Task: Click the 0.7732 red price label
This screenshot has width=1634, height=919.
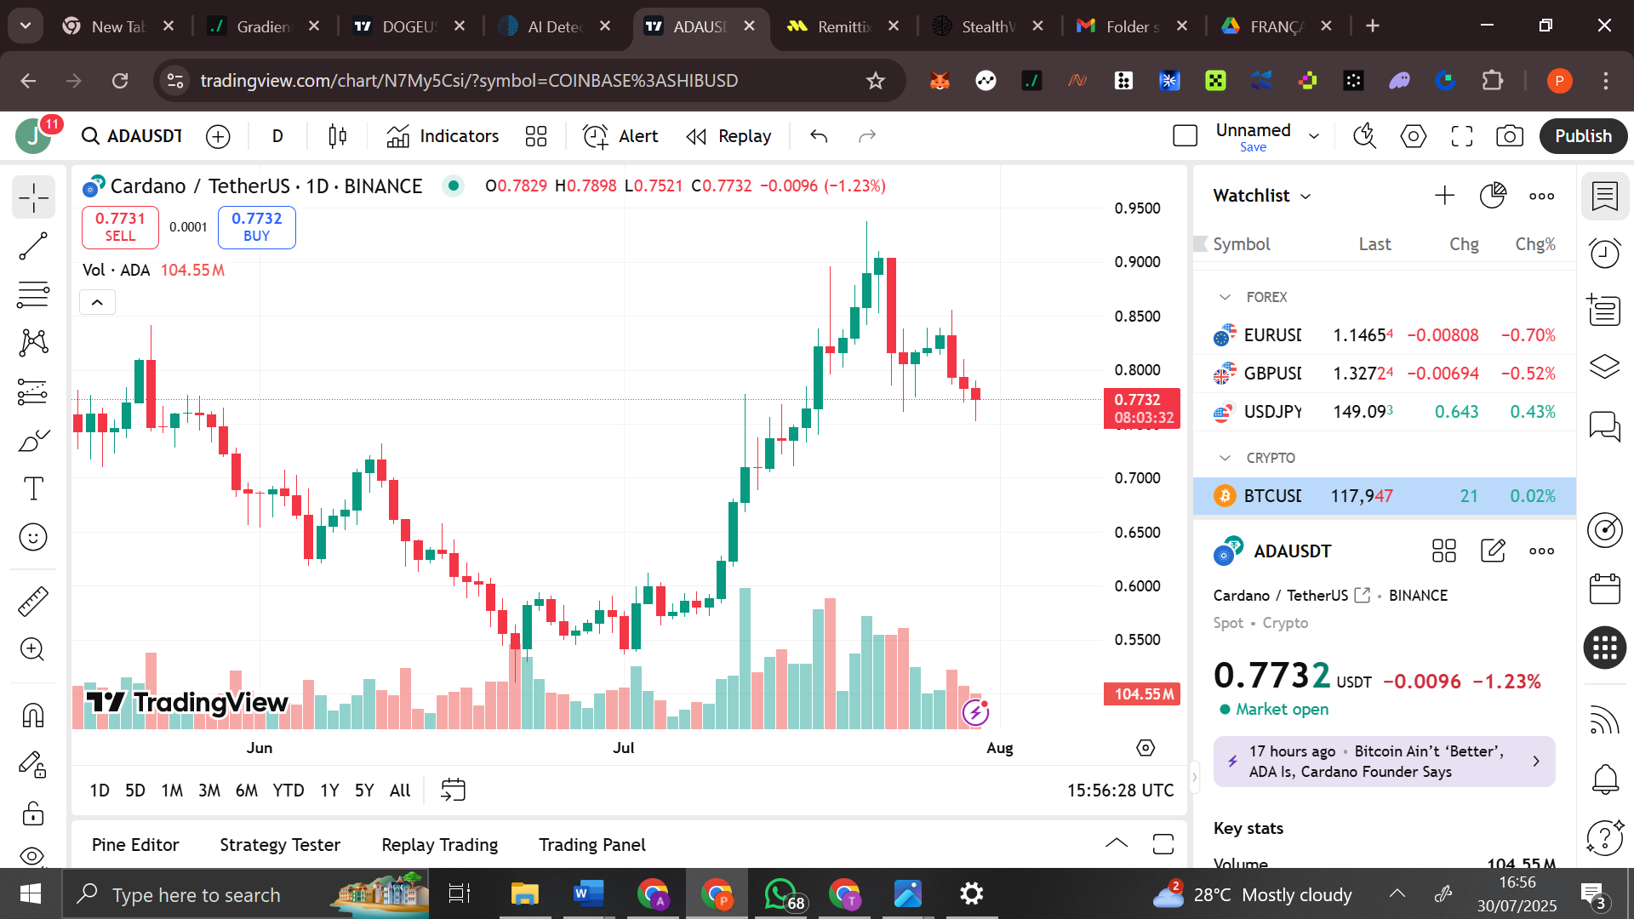Action: point(1140,408)
